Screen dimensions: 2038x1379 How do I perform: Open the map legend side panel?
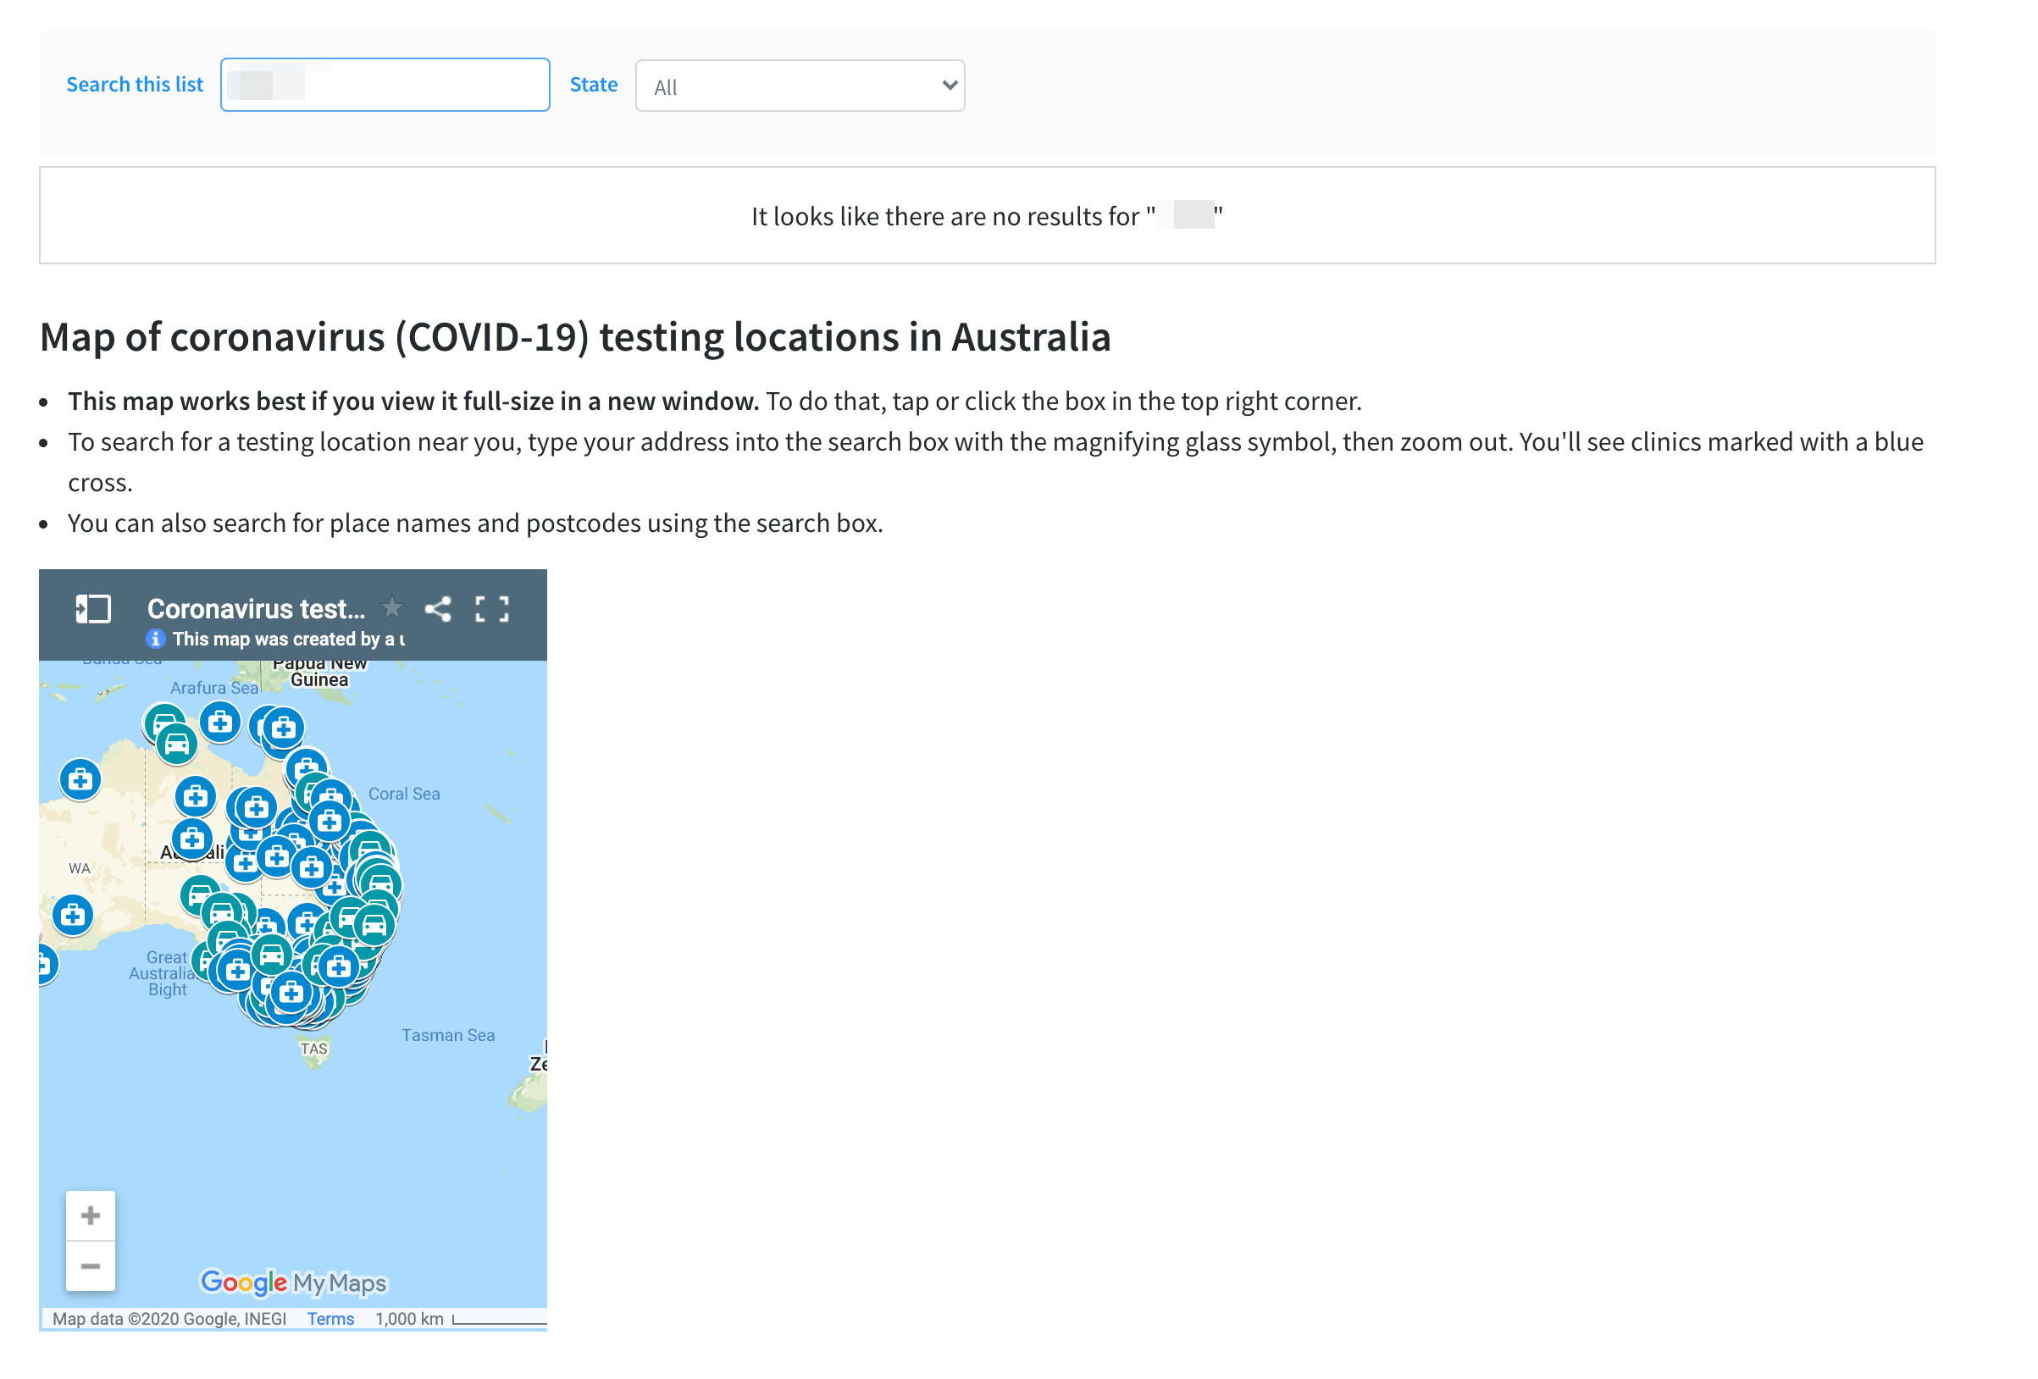click(93, 609)
